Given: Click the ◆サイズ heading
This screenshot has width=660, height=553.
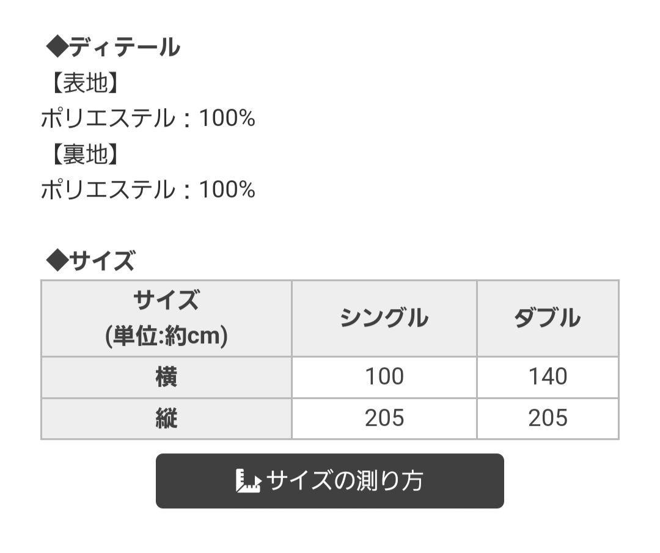Looking at the screenshot, I should pos(90,260).
